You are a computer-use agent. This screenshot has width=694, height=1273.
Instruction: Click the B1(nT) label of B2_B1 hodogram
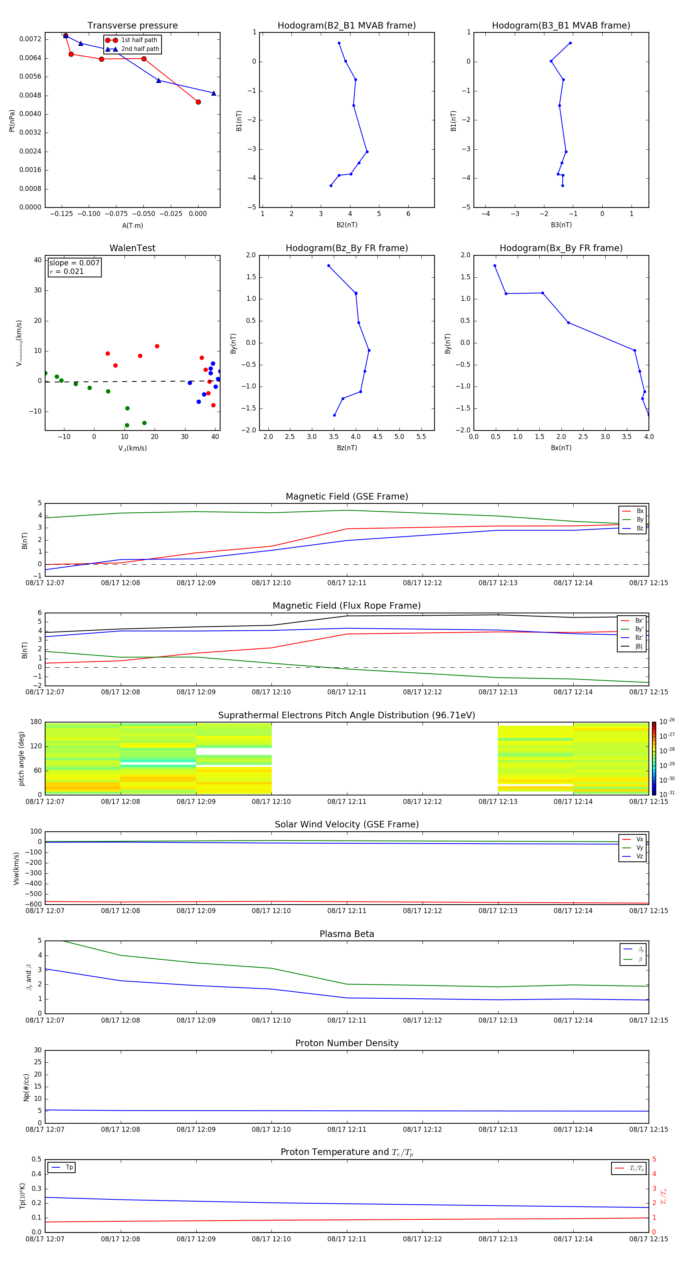click(x=239, y=120)
